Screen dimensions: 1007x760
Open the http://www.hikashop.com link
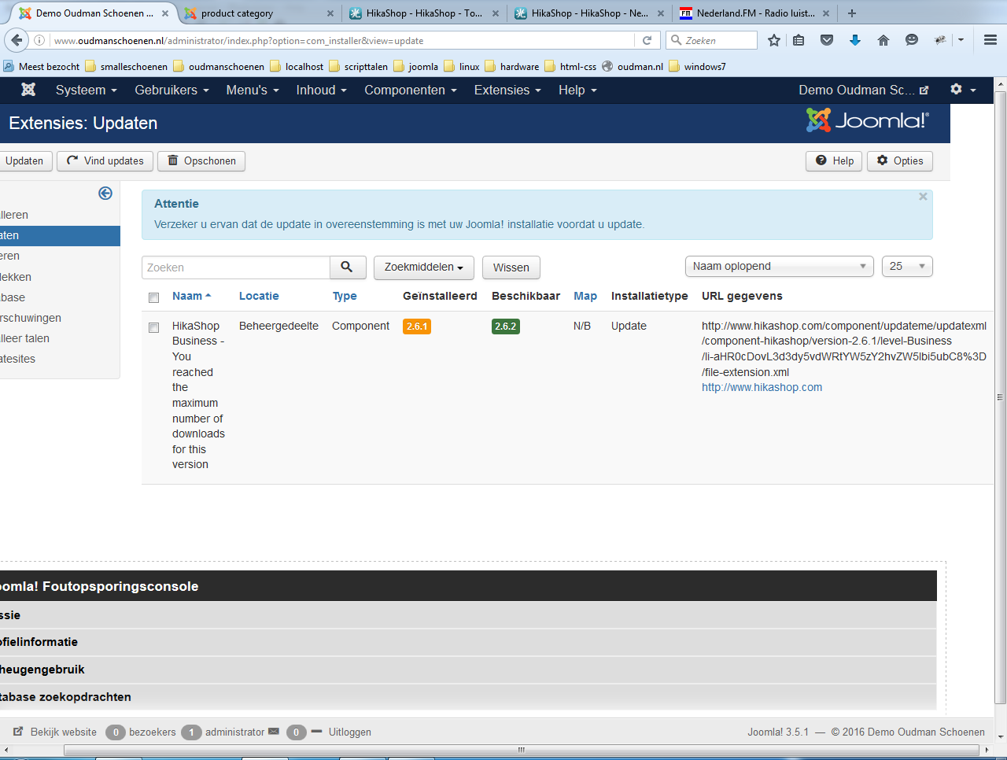point(762,387)
